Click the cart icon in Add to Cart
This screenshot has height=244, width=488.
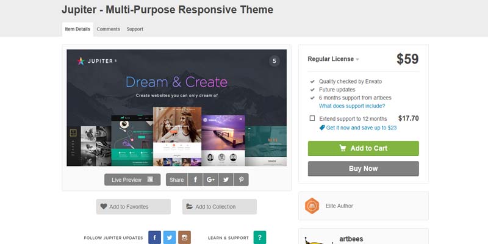point(343,148)
